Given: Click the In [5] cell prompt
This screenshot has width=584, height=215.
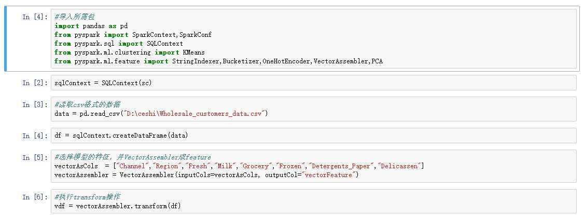Looking at the screenshot, I should coord(35,157).
